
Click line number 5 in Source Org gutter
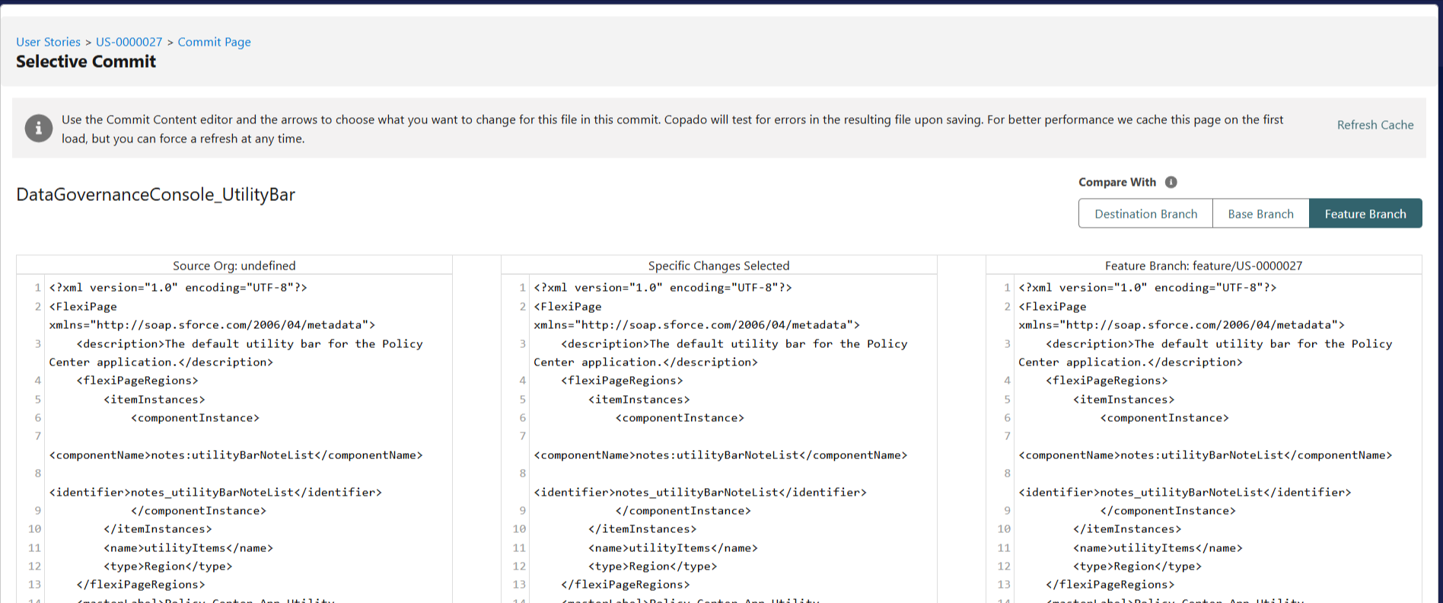37,400
